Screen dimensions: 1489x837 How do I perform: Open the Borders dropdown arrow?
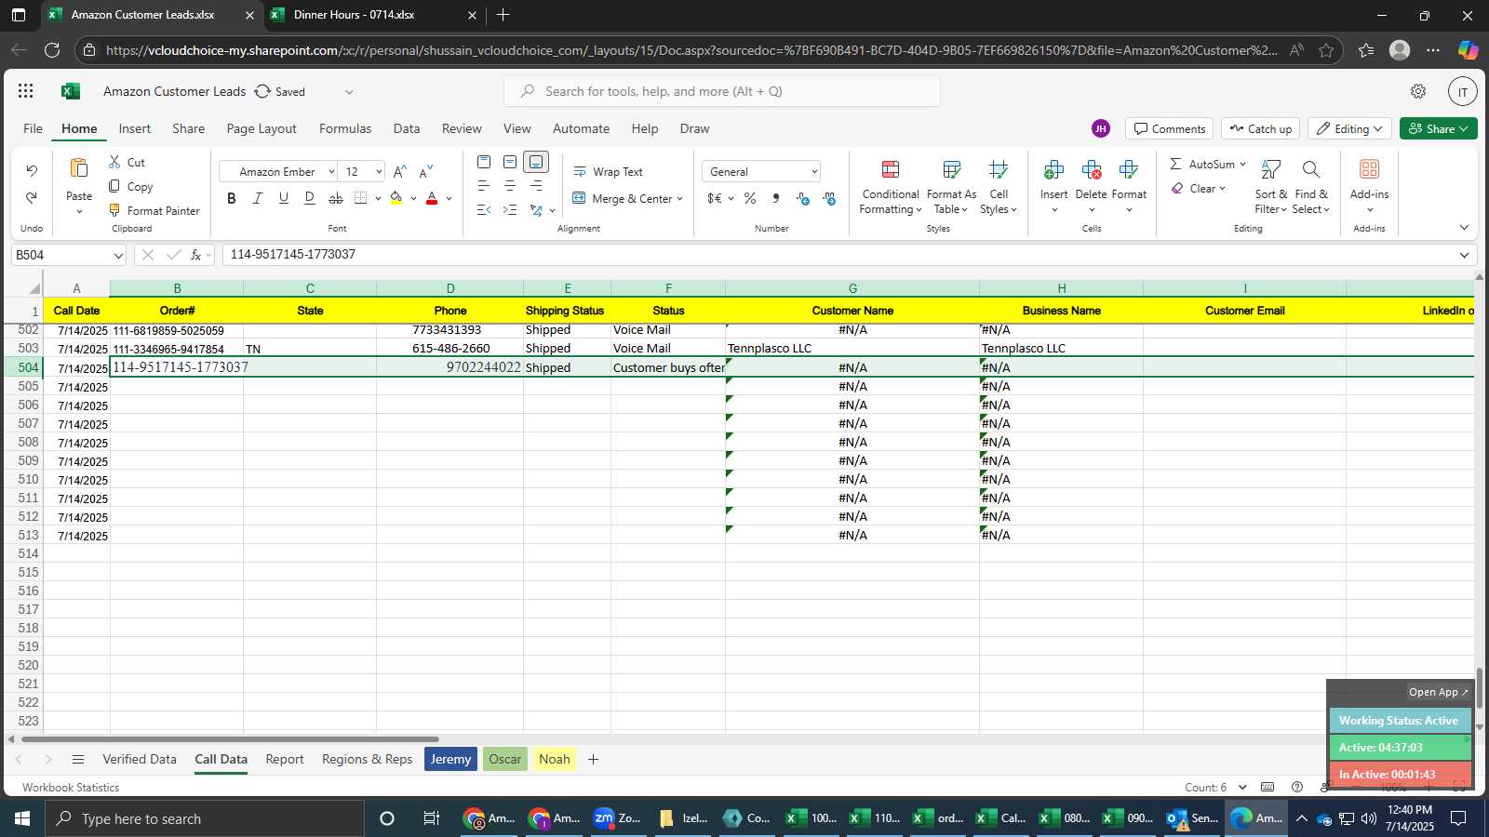(378, 198)
